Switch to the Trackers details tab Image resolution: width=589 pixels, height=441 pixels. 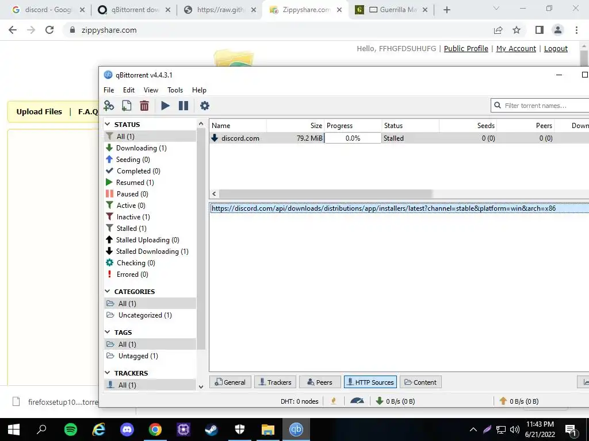click(x=276, y=382)
